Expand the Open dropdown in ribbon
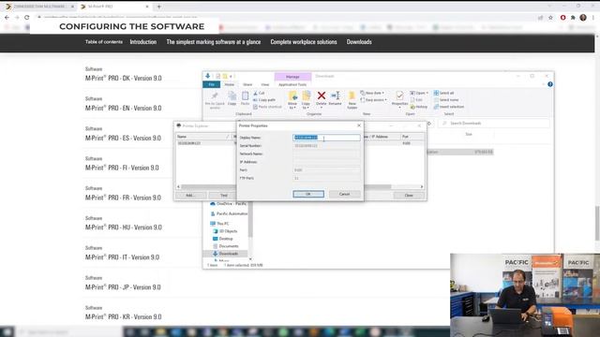 419,93
